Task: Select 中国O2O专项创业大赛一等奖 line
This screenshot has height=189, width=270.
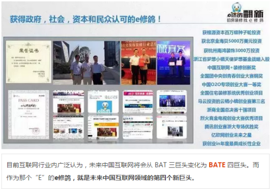Action: pyautogui.click(x=231, y=85)
